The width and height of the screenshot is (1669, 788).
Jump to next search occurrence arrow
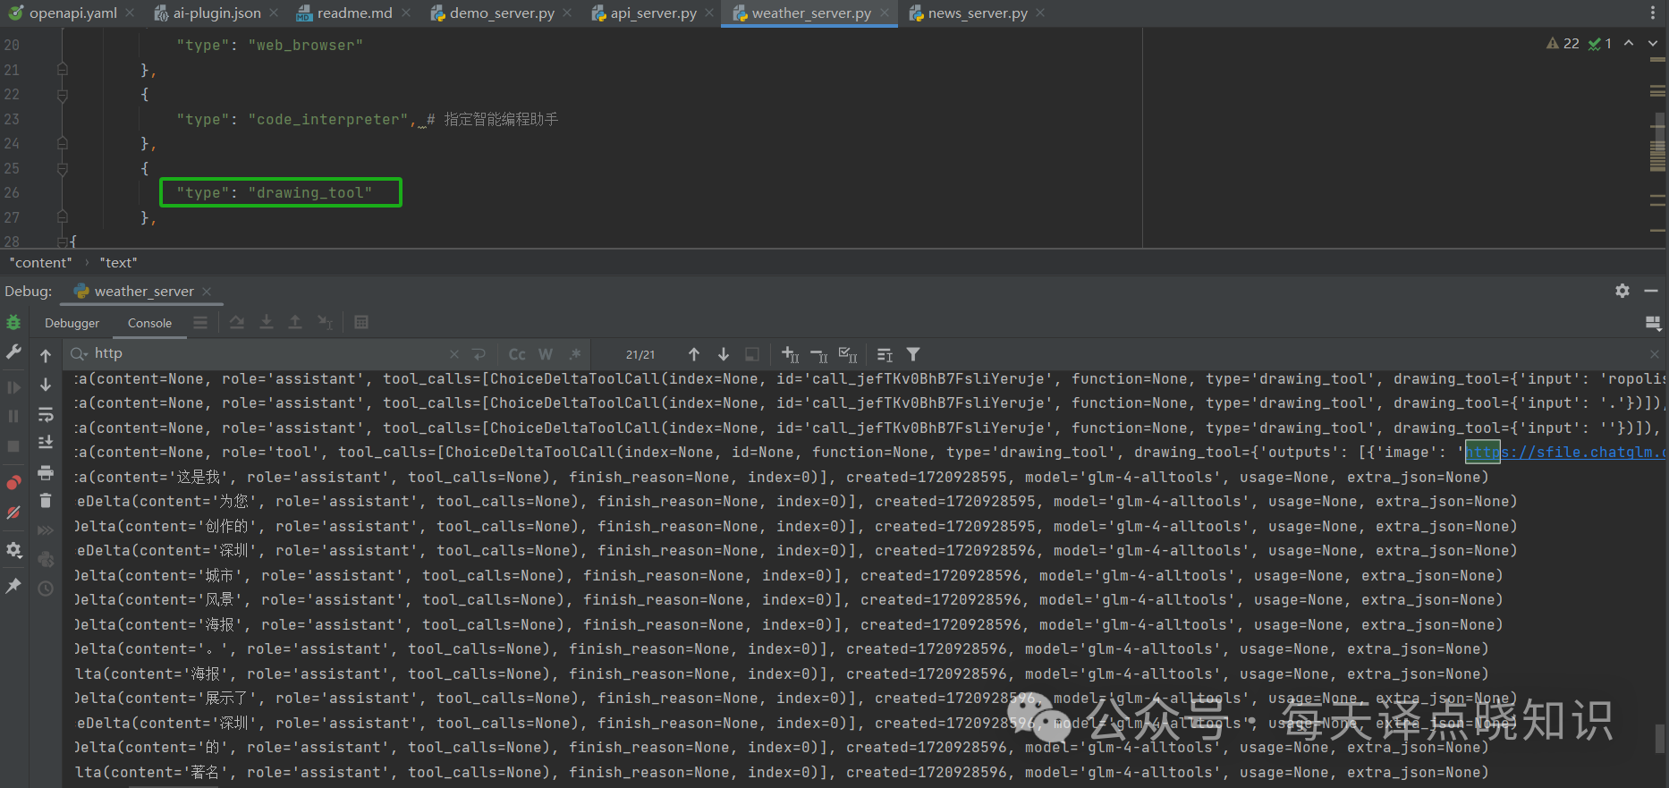pos(724,354)
